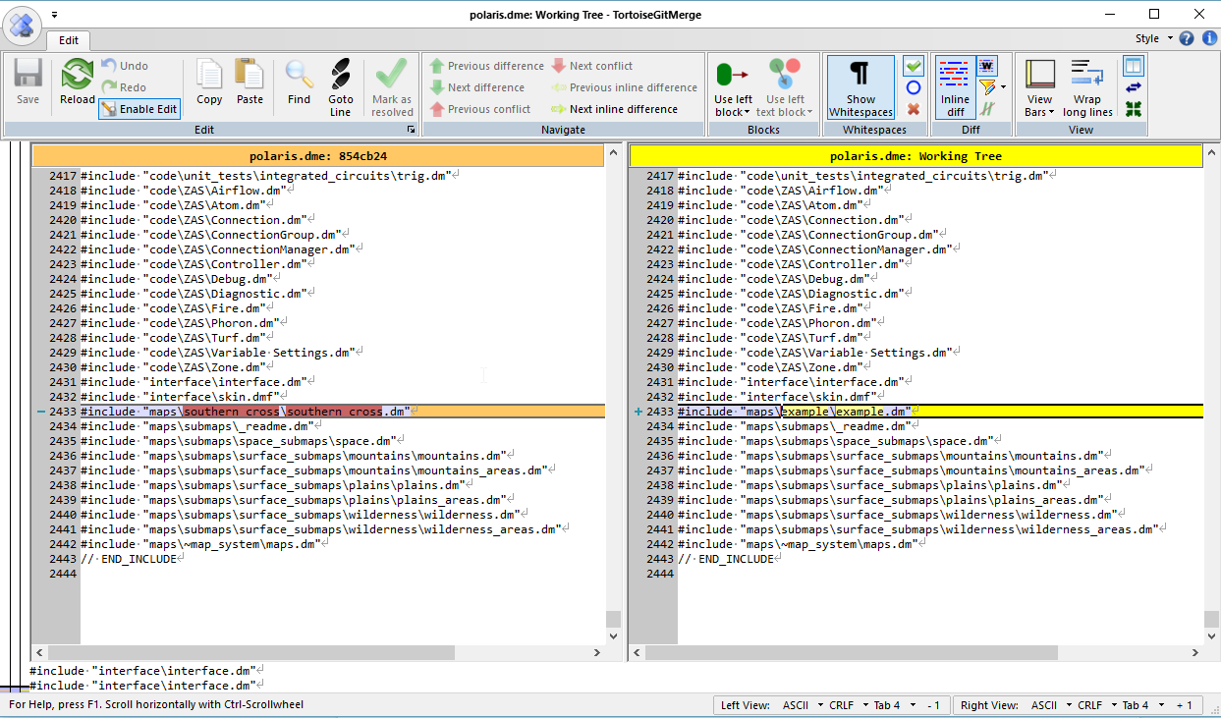Open the Edit group dialog launcher
The height and width of the screenshot is (718, 1221).
(x=412, y=130)
